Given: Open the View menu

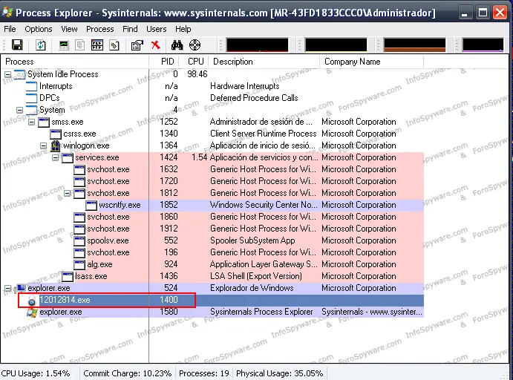Looking at the screenshot, I should coord(69,29).
